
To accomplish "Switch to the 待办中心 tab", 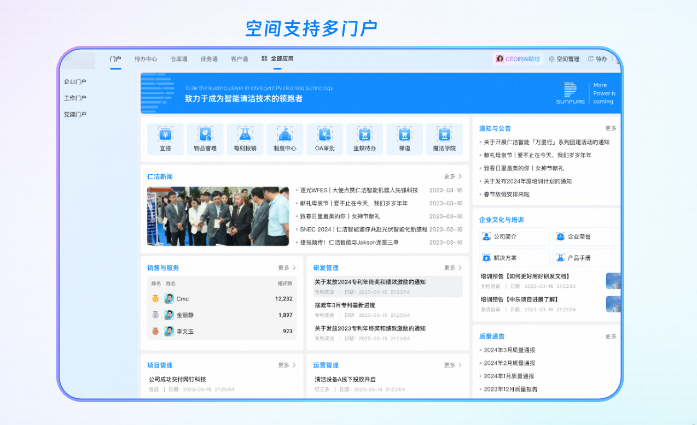I will click(146, 59).
